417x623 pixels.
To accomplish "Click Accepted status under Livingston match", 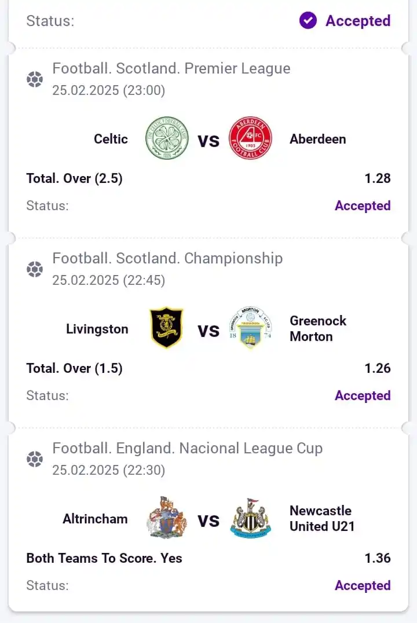I will (363, 395).
